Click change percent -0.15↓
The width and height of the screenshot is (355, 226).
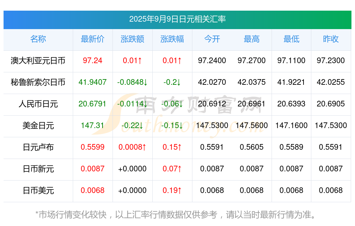pos(172,125)
